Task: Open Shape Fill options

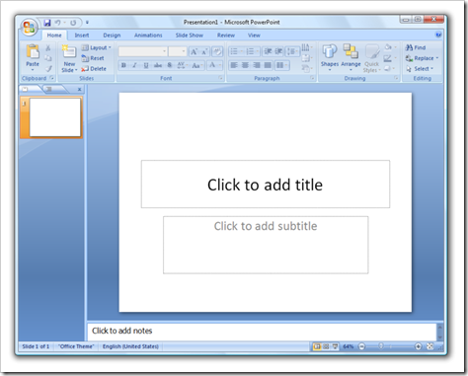Action: point(389,47)
